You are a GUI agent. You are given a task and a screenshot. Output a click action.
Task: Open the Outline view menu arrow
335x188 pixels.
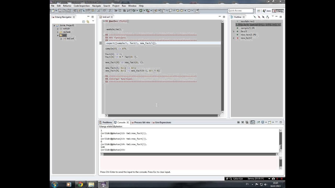273,16
